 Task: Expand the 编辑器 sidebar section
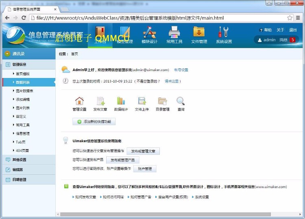[x=29, y=170]
